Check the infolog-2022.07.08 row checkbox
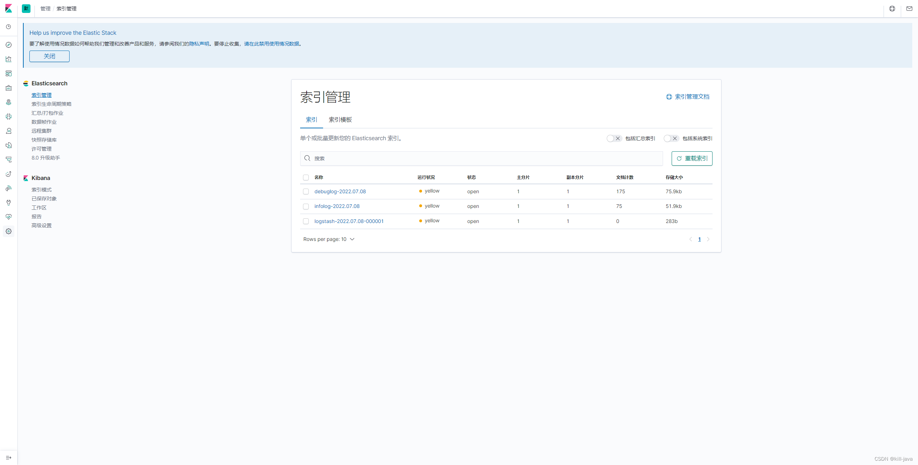The image size is (918, 465). [306, 207]
